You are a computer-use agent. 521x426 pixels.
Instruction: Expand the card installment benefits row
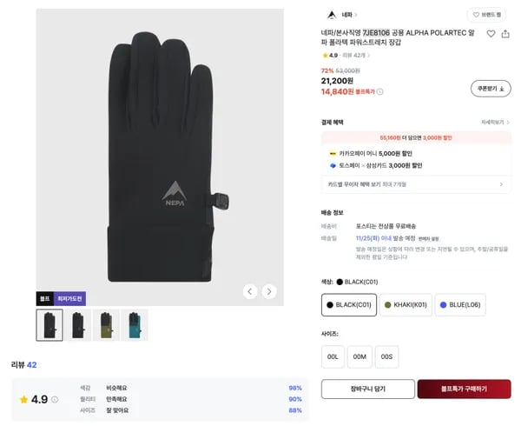coord(416,184)
